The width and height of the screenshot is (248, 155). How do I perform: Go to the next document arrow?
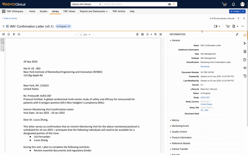pos(244,19)
